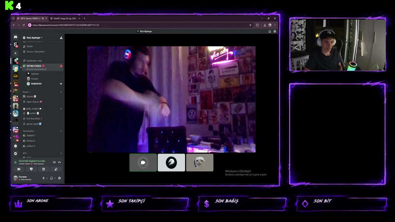
Task: Open headphone output options arrow
Action: point(55,178)
